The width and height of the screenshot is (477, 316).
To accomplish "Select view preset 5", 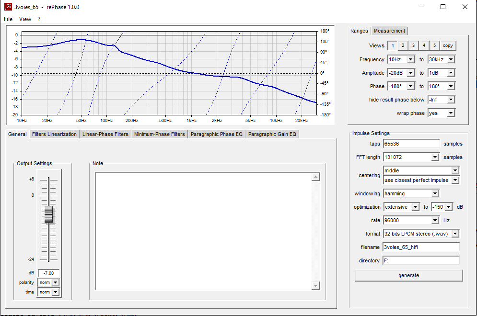I will 434,45.
